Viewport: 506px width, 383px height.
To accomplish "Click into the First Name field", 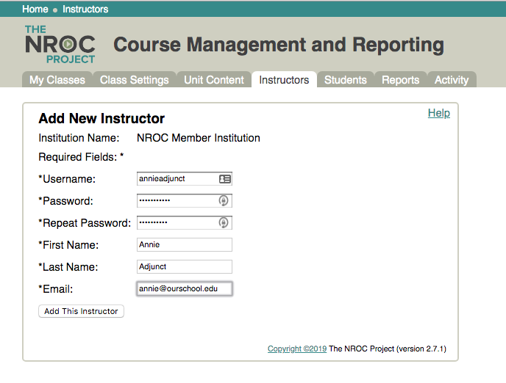I will (x=185, y=244).
